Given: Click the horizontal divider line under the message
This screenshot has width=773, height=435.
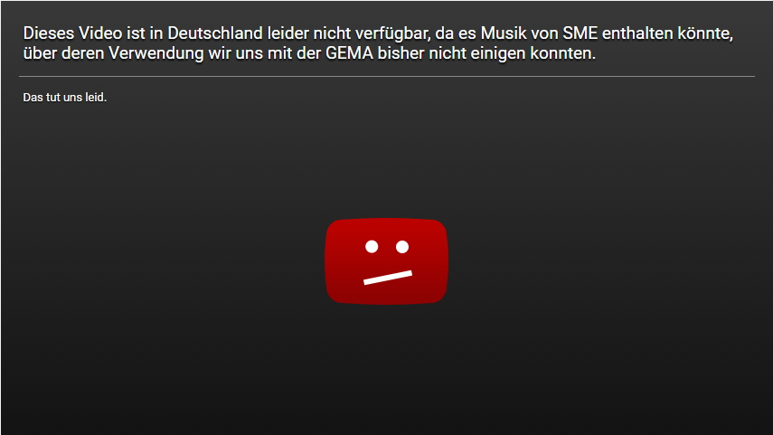Looking at the screenshot, I should (387, 77).
